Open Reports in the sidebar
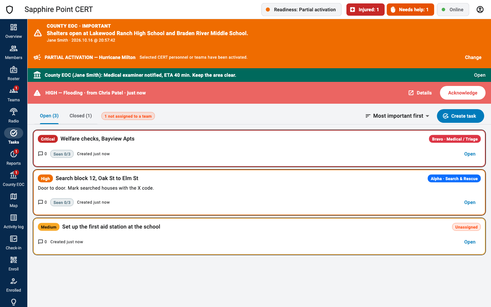 coord(14,158)
